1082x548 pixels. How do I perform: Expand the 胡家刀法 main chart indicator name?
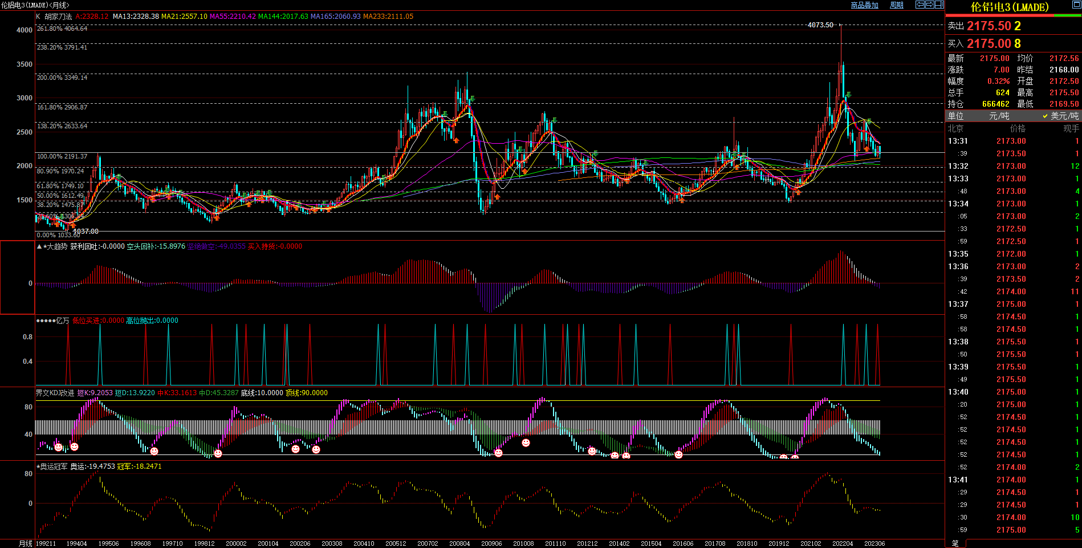pyautogui.click(x=58, y=17)
